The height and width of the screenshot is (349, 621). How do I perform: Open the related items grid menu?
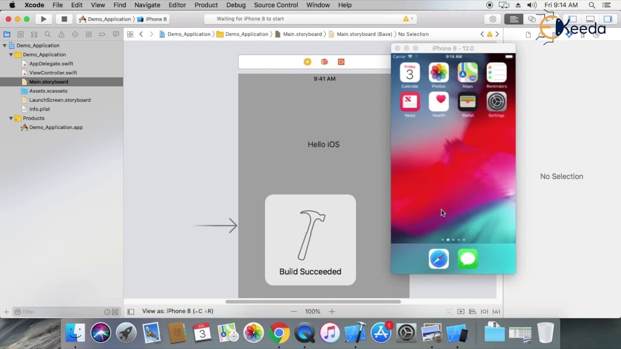pos(130,34)
